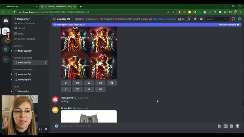Open the browser tab search chevron
The height and width of the screenshot is (137, 244).
pyautogui.click(x=218, y=6)
